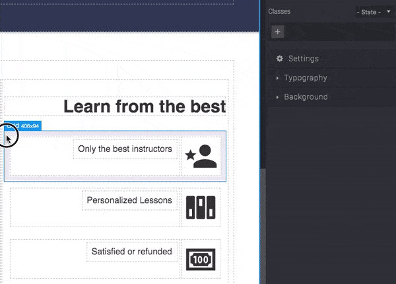This screenshot has width=396, height=284.
Task: Click the canvas vertical scrollbar
Action: pyautogui.click(x=263, y=225)
